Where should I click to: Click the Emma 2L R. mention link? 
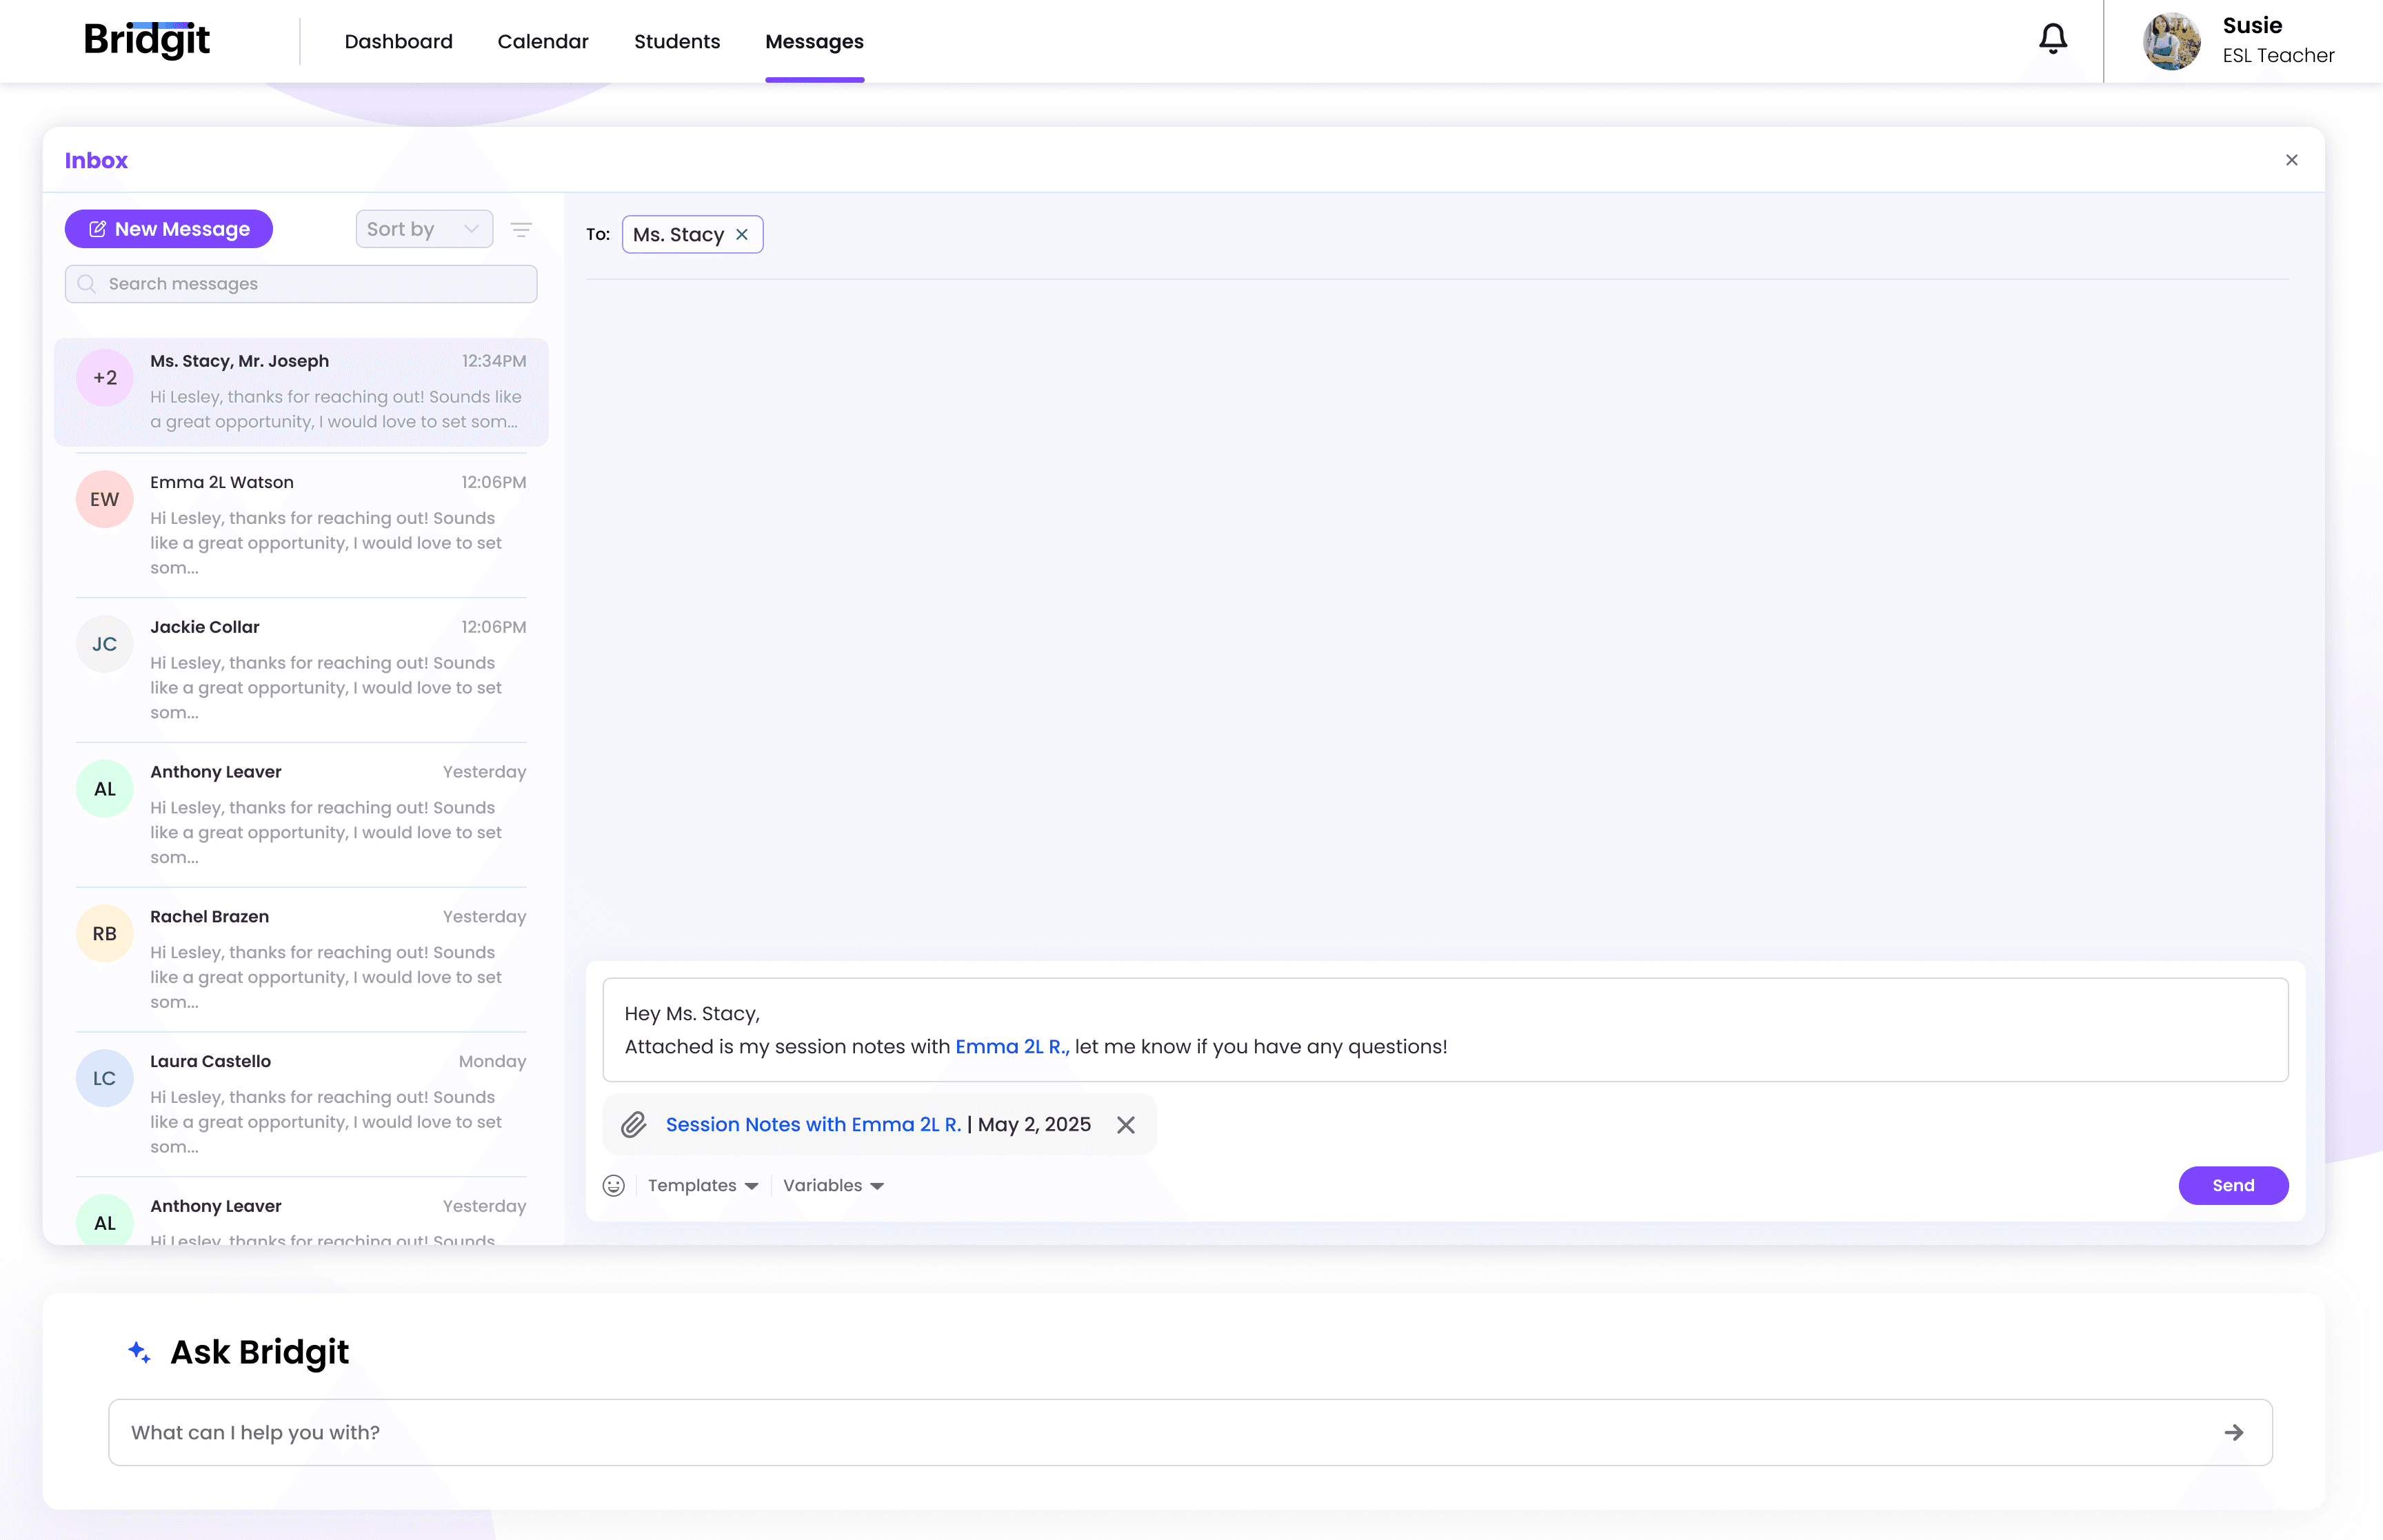pyautogui.click(x=1012, y=1046)
